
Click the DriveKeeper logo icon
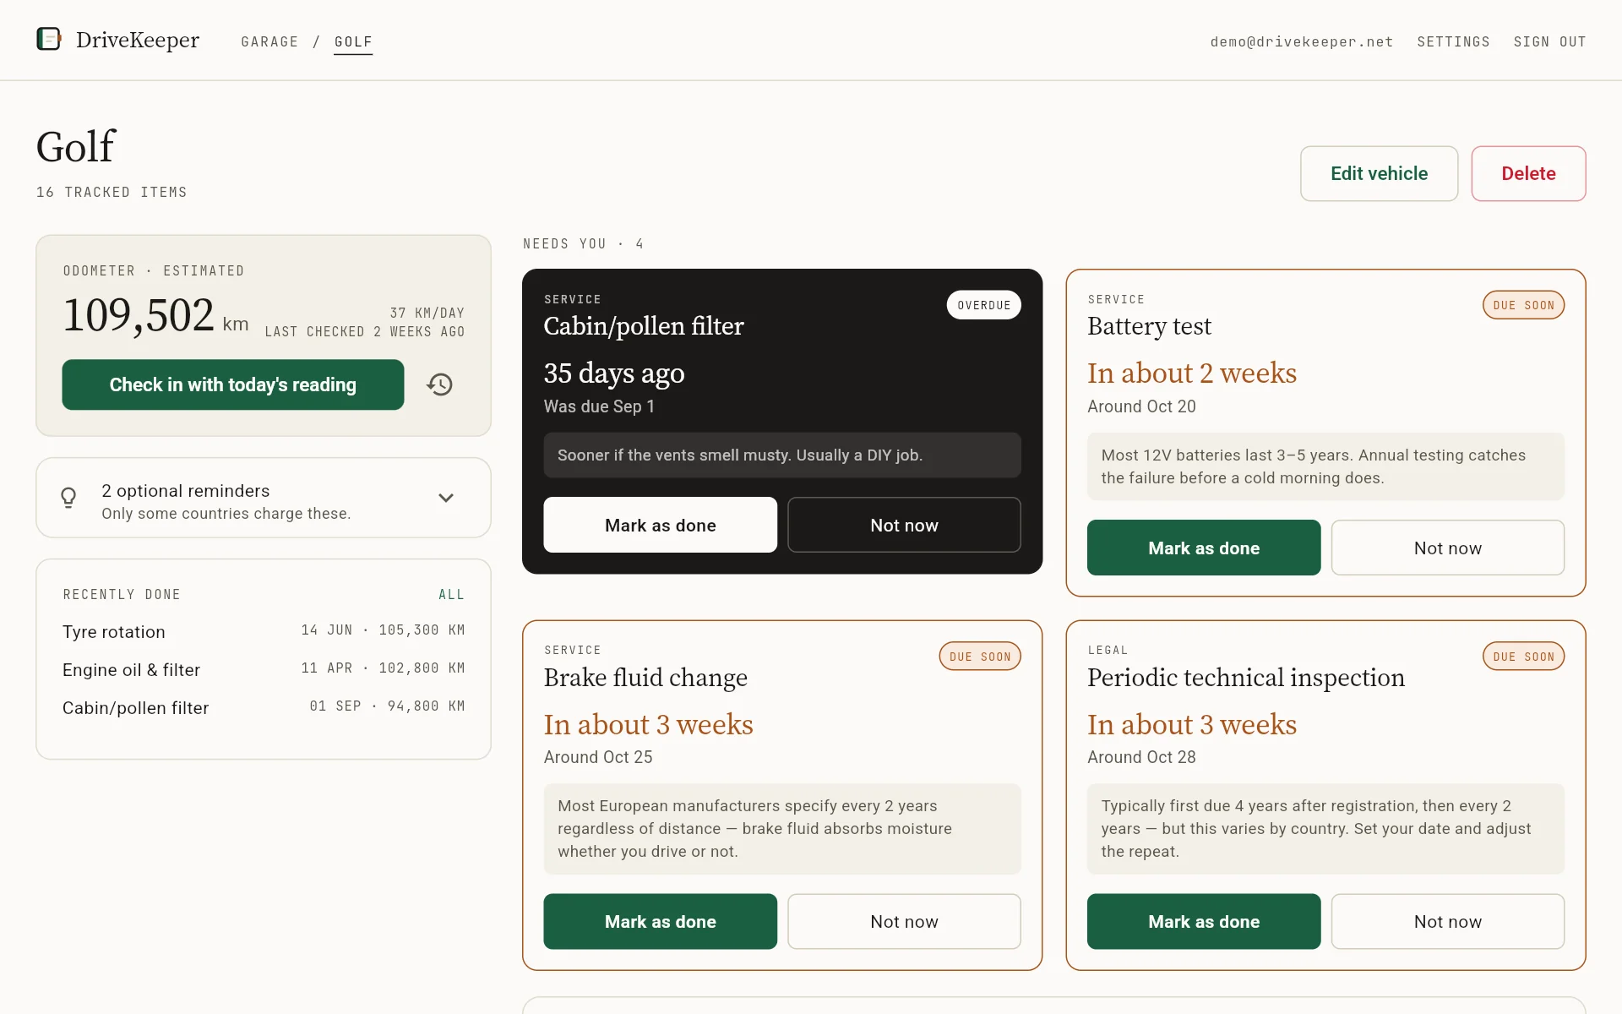[x=49, y=39]
